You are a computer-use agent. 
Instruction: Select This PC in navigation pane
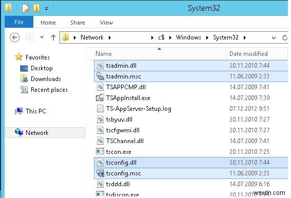click(35, 111)
